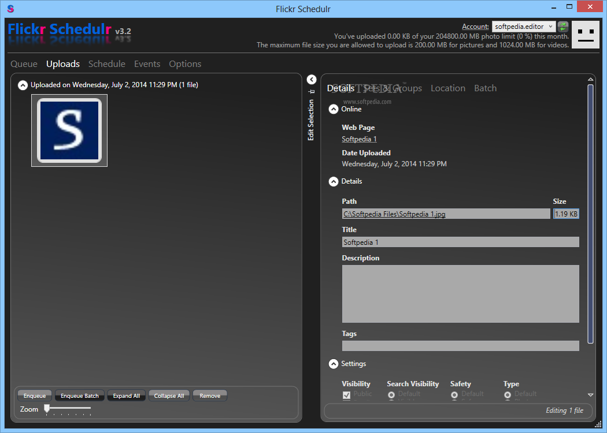Click the Flickr Schedulr logo text

tap(60, 29)
